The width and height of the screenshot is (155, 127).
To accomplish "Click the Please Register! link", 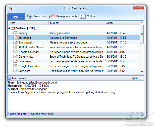I will [18, 114].
